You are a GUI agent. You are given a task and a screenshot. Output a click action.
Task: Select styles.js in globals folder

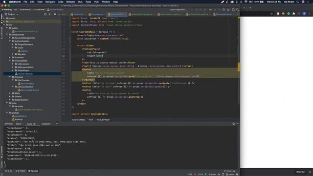[x=19, y=119]
